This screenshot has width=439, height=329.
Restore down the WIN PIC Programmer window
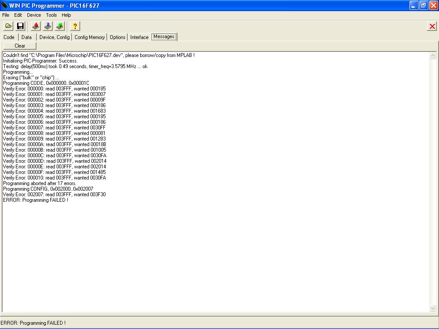pos(424,5)
